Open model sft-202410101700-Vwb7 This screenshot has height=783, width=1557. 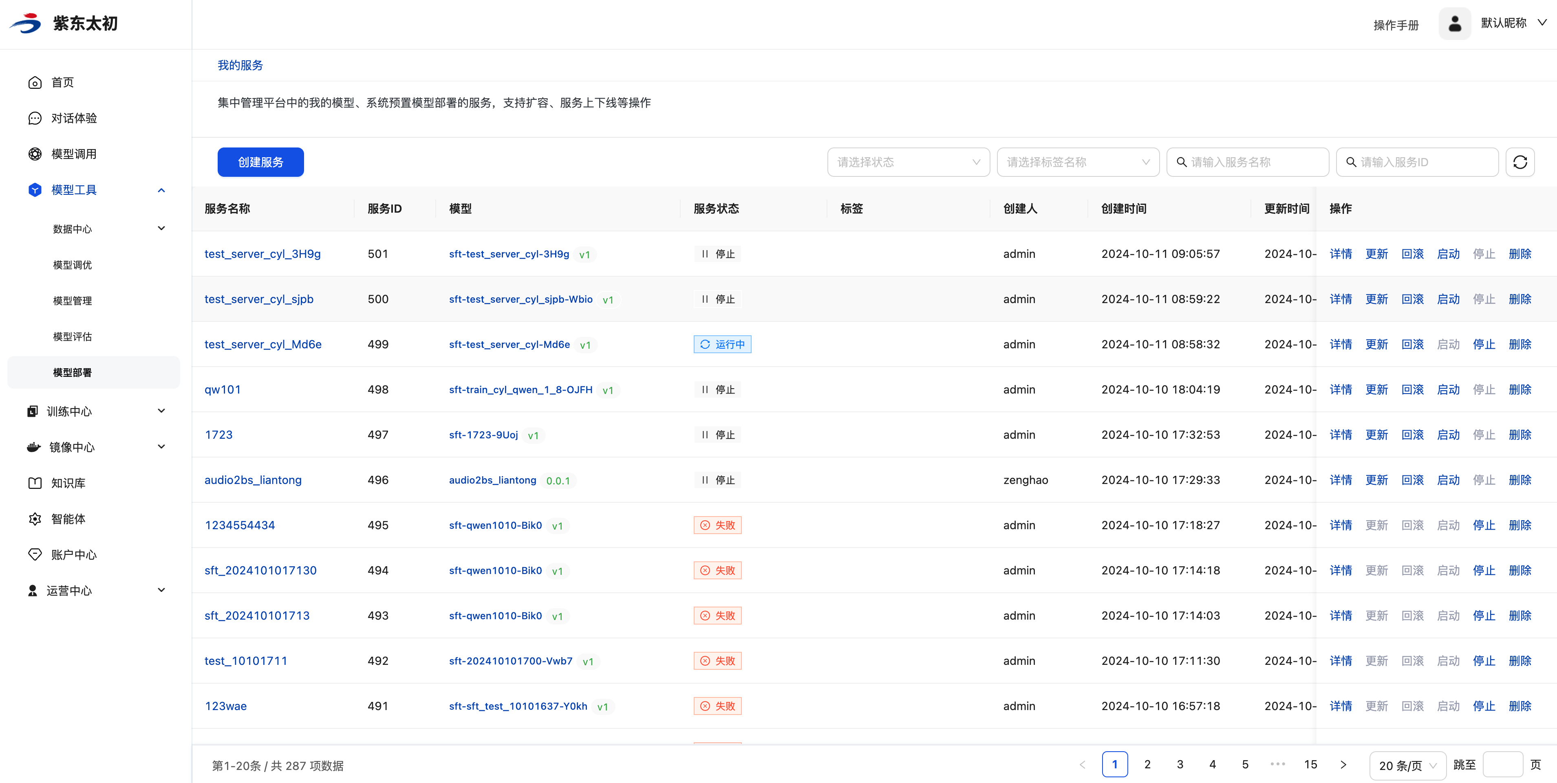coord(510,661)
